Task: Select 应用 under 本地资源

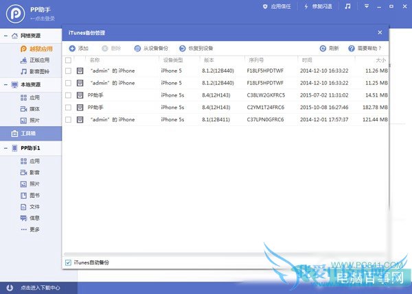Action: [x=30, y=98]
